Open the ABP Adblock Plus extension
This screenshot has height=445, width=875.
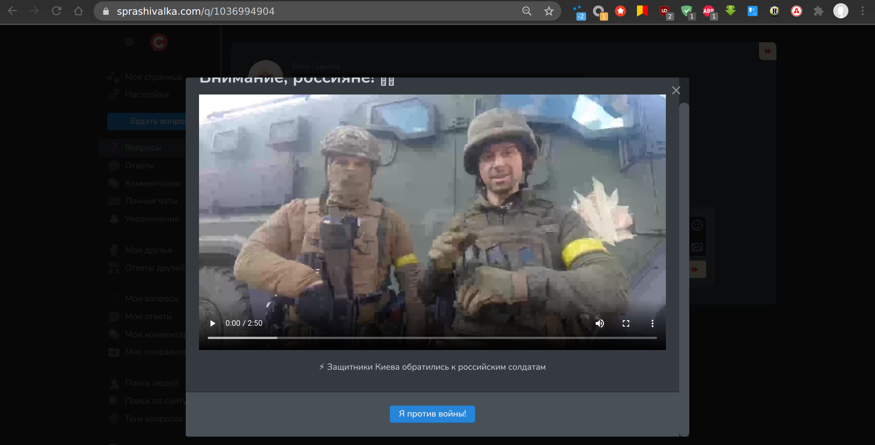(709, 11)
